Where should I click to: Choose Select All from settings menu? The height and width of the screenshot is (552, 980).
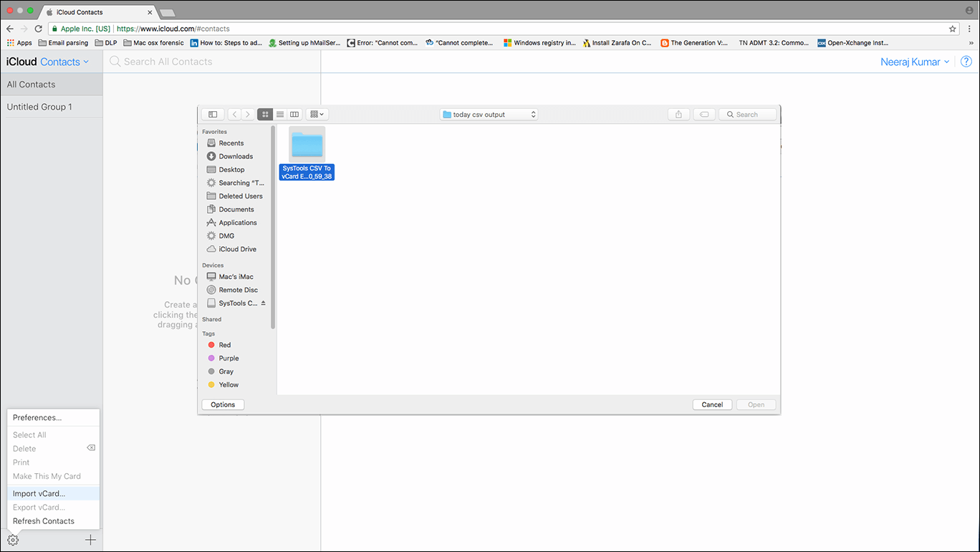click(x=53, y=435)
